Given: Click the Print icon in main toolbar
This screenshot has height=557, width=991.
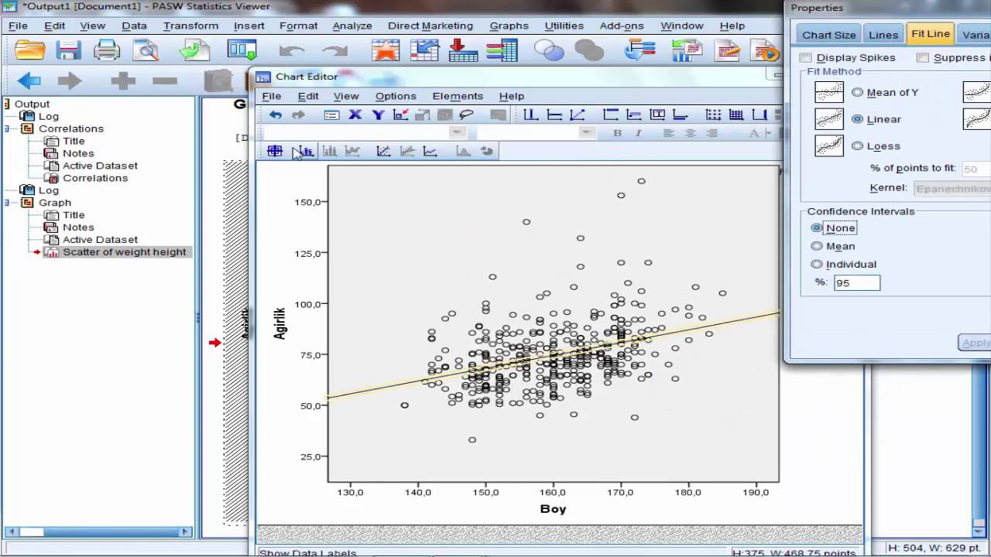Looking at the screenshot, I should [x=106, y=52].
